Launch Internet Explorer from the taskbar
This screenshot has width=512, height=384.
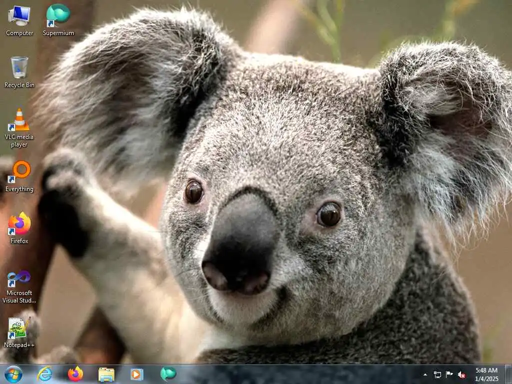[44, 374]
